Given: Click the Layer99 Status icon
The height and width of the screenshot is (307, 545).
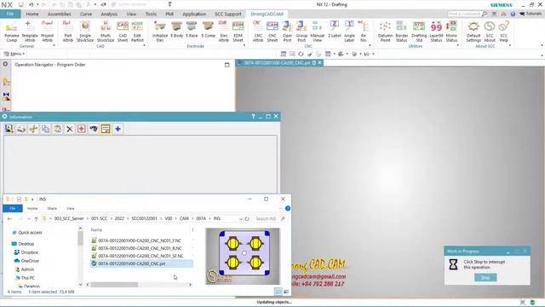Looking at the screenshot, I should pos(436,32).
